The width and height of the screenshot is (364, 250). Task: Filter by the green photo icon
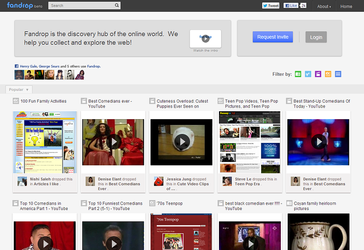[298, 74]
